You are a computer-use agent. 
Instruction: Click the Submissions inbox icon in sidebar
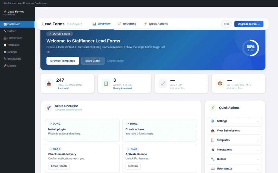[5, 38]
